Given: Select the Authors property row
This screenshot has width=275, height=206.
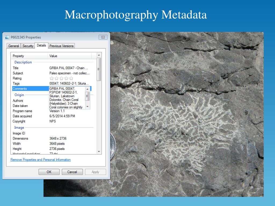Looking at the screenshot, I should pos(18,101).
